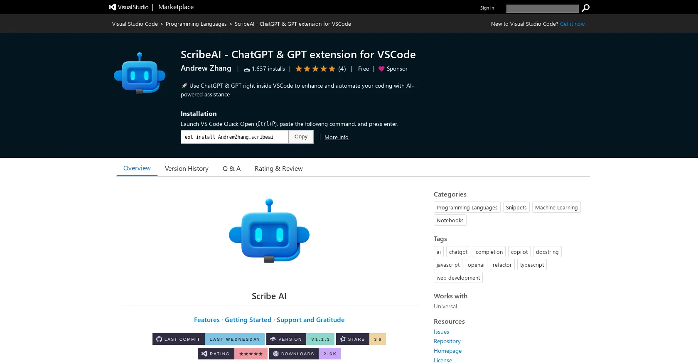Select the chatgpt tag
Screen dimensions: 698x364
(458, 252)
